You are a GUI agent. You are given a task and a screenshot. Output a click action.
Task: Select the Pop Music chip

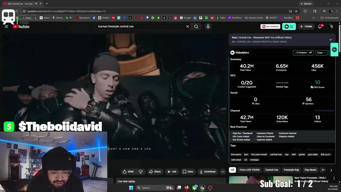(311, 170)
